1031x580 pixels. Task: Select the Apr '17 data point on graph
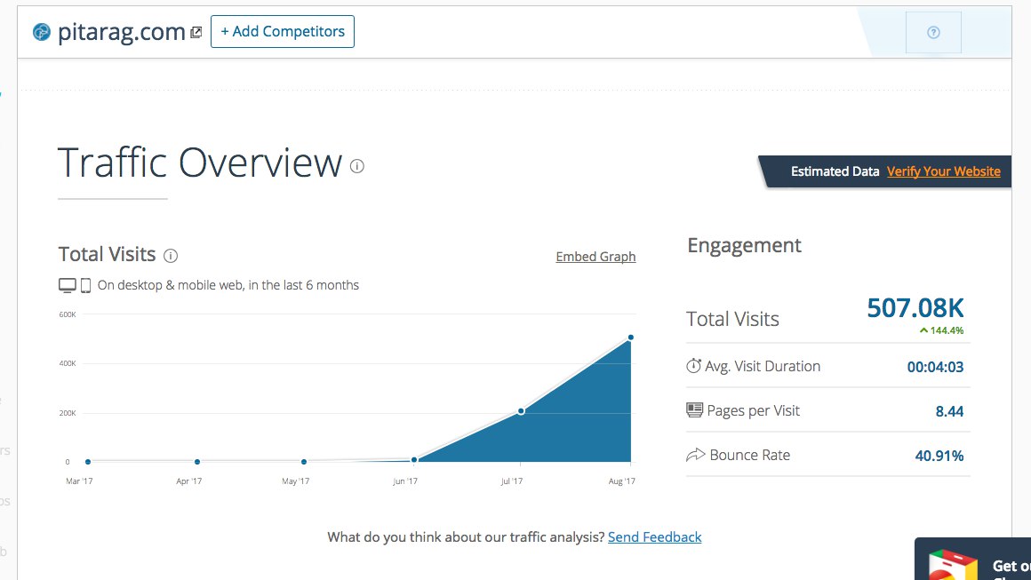click(197, 462)
